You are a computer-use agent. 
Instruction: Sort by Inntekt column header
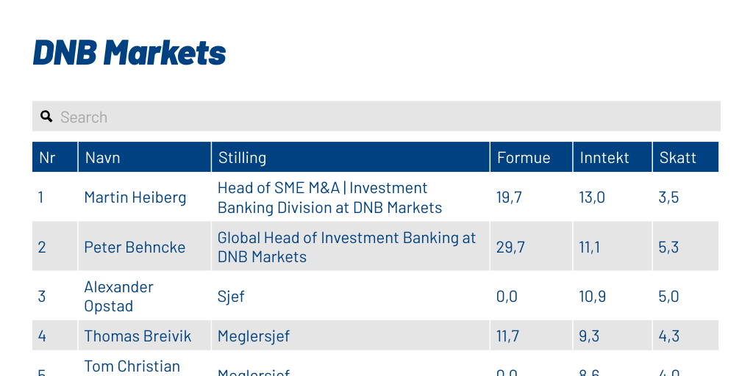(x=604, y=157)
